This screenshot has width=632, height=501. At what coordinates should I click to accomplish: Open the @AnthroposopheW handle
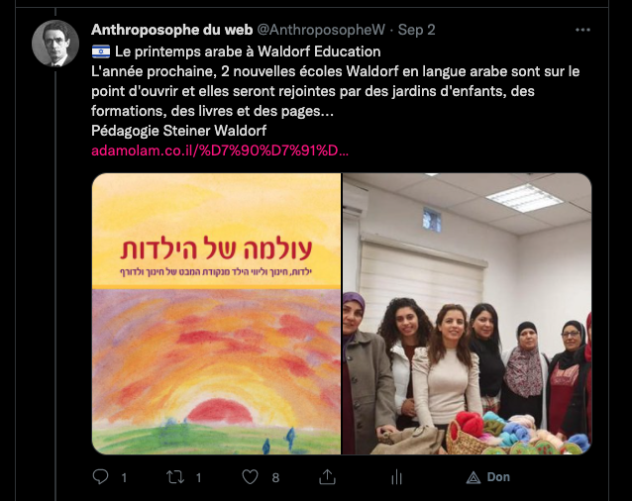(x=321, y=30)
